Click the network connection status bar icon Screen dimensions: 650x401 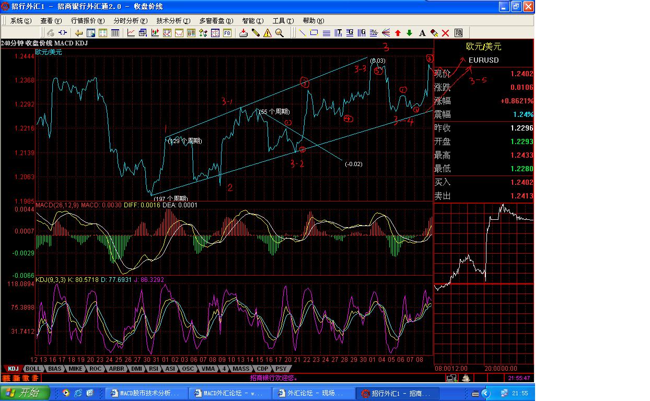click(451, 378)
